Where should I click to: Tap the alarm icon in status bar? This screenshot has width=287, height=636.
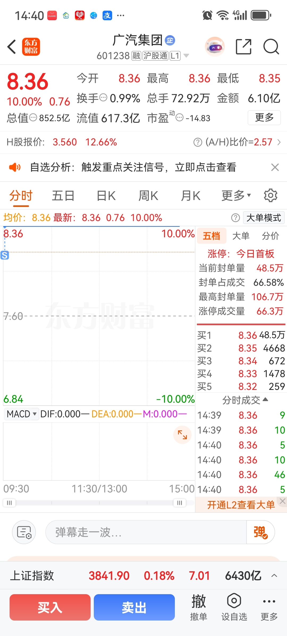pyautogui.click(x=207, y=15)
